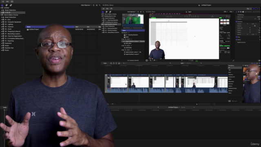Click the Libraries sidebar icon in the inner window

point(103,12)
